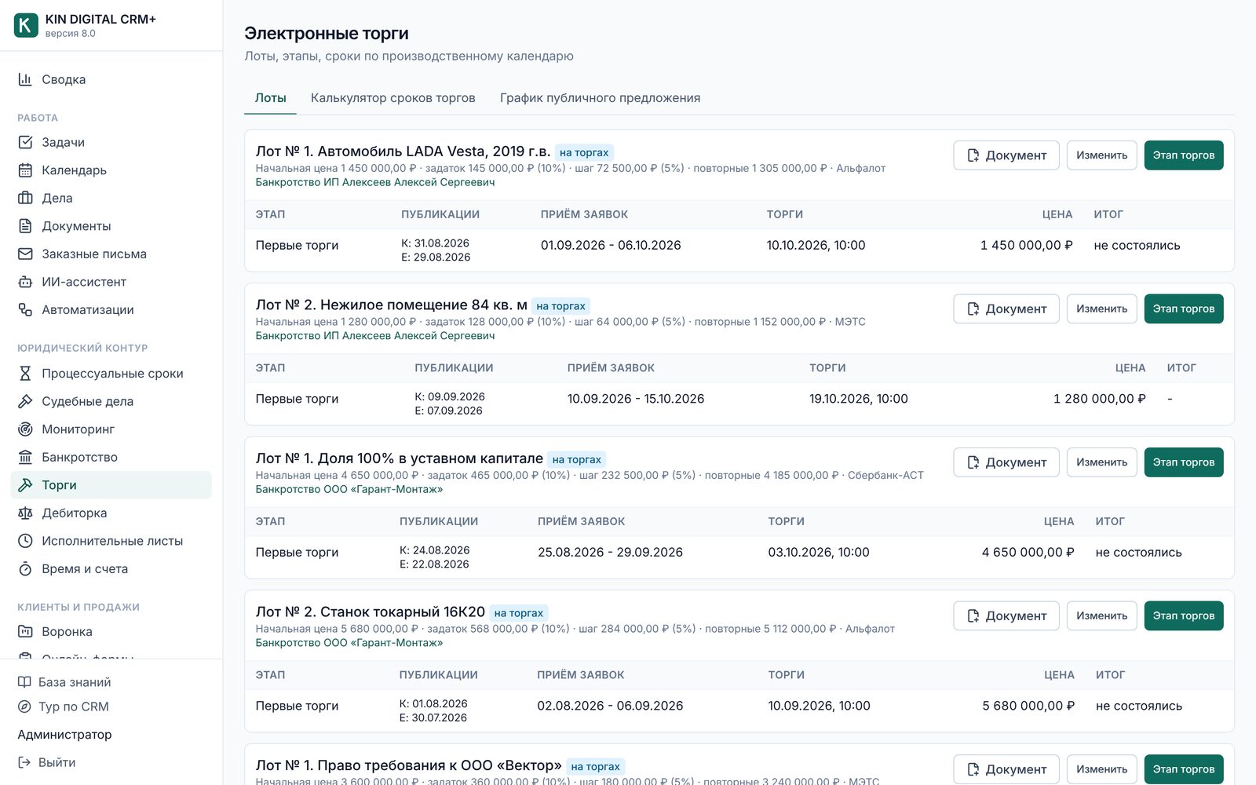Start Тур по CRM compass icon
1256x785 pixels.
coord(24,706)
